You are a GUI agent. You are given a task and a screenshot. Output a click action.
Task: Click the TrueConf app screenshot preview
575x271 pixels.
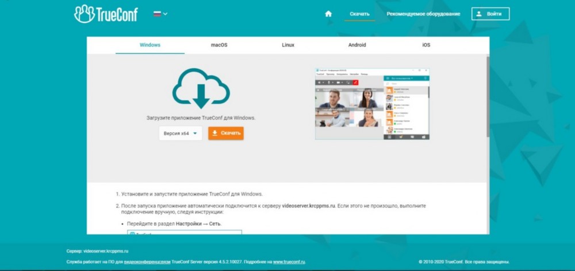[x=372, y=104]
